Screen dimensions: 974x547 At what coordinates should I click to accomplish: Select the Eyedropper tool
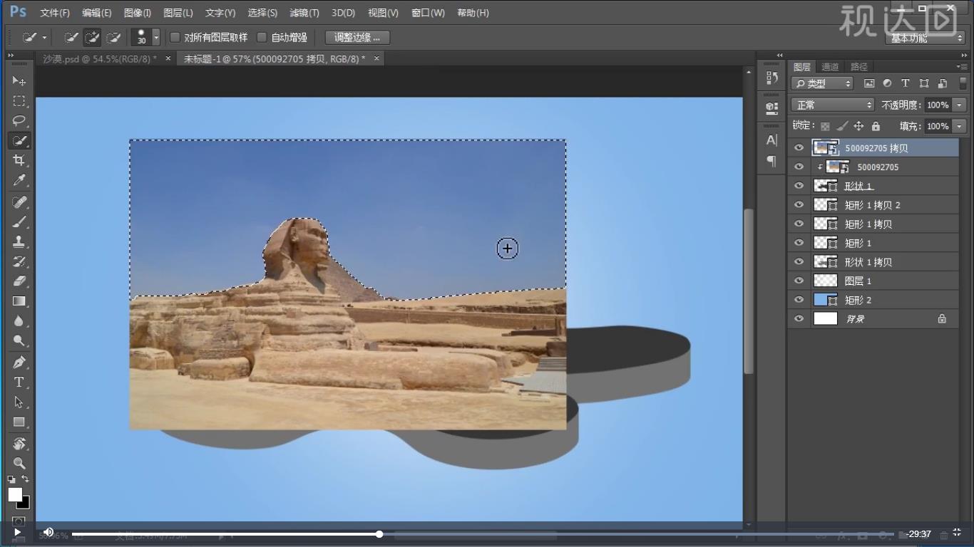point(19,181)
